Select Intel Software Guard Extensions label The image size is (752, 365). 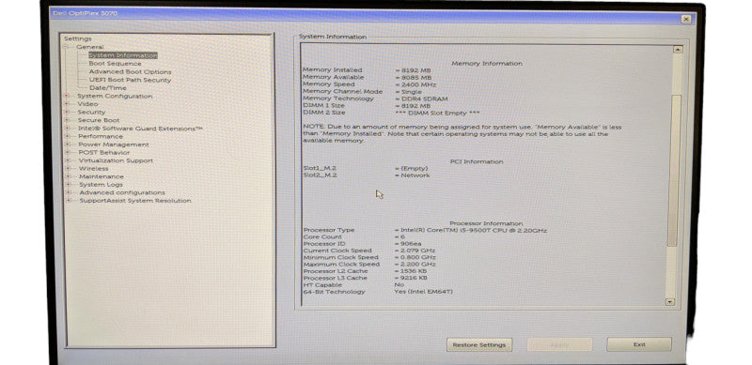140,129
